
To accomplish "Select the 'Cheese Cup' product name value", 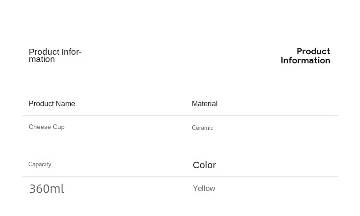I will [x=46, y=127].
